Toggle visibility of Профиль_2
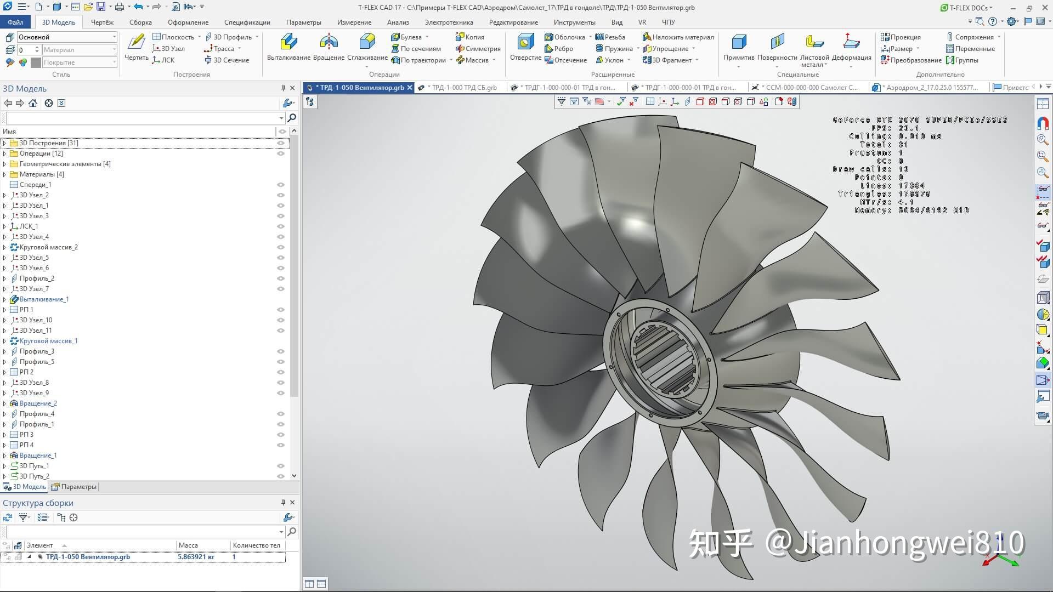 (281, 278)
